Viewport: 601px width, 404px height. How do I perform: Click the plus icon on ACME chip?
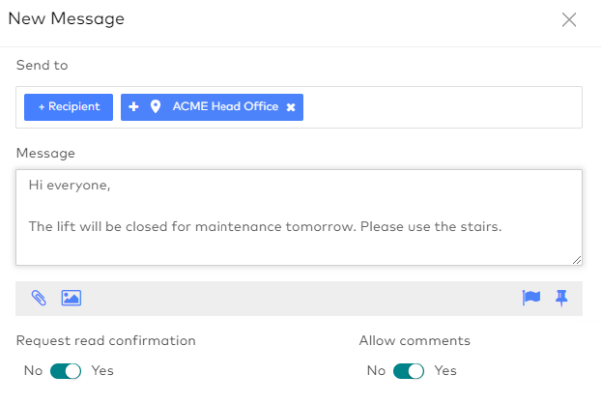tap(133, 107)
